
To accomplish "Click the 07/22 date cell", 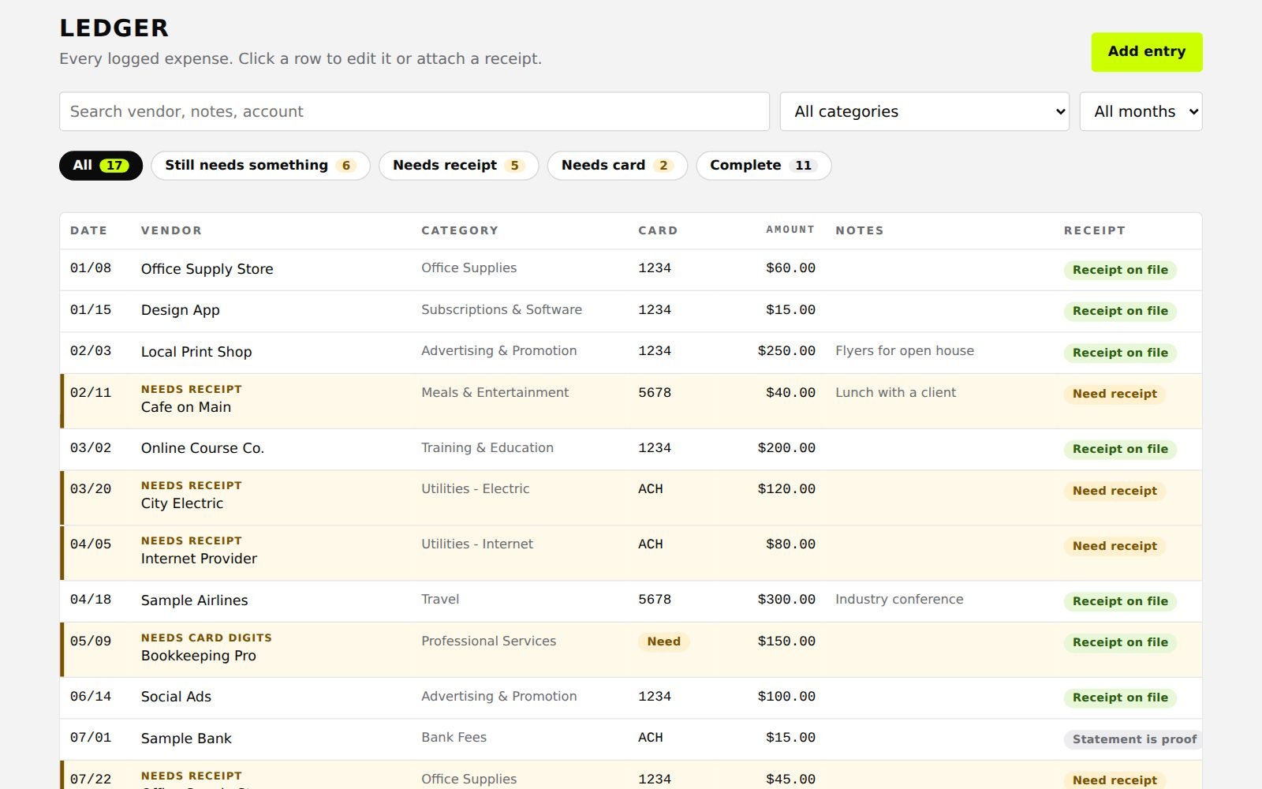I will click(x=91, y=779).
